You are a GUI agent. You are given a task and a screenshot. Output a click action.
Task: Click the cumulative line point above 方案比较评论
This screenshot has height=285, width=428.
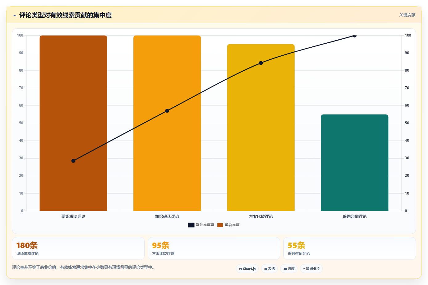point(261,63)
